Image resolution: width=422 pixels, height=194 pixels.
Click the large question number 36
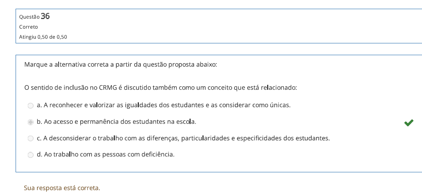45,16
